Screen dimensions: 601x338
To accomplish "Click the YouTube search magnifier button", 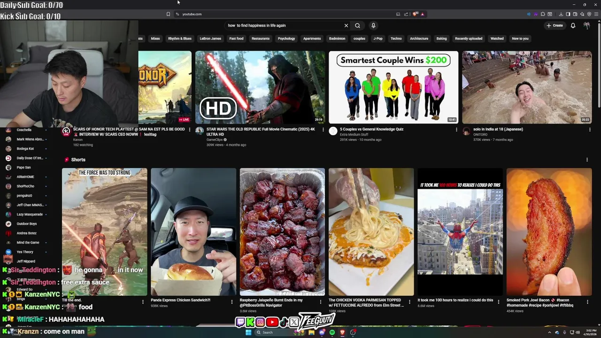I will [357, 25].
